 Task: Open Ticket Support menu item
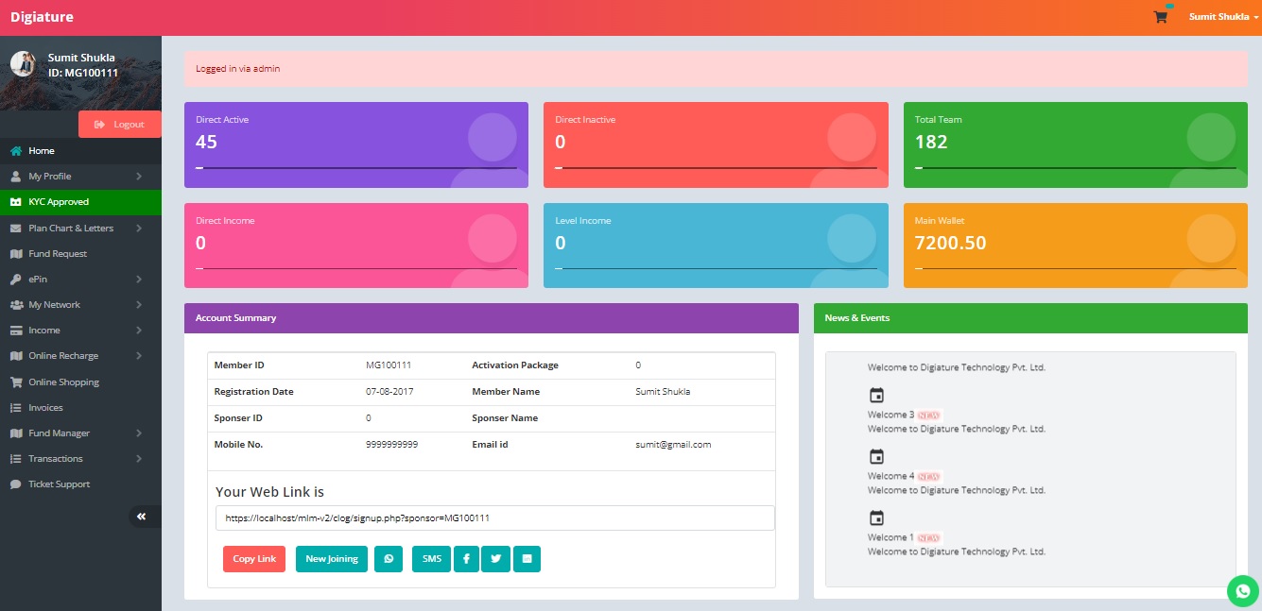click(80, 484)
